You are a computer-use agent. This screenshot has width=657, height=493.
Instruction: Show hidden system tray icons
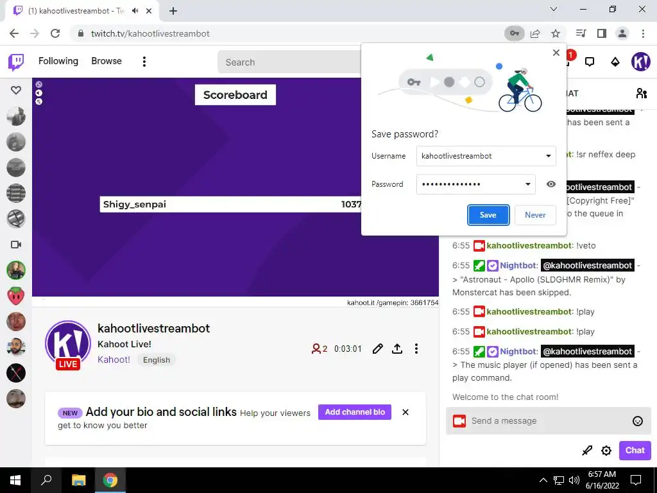point(543,480)
